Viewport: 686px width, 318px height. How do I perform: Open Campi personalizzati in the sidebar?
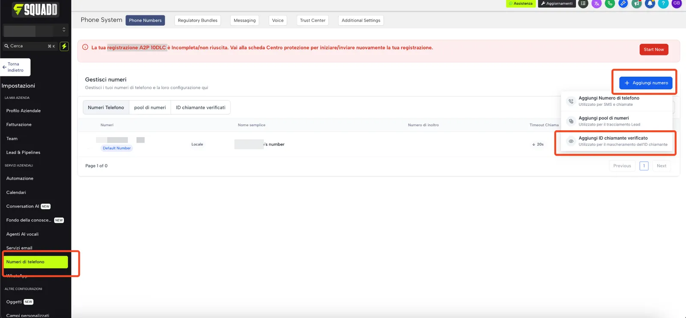tap(28, 315)
